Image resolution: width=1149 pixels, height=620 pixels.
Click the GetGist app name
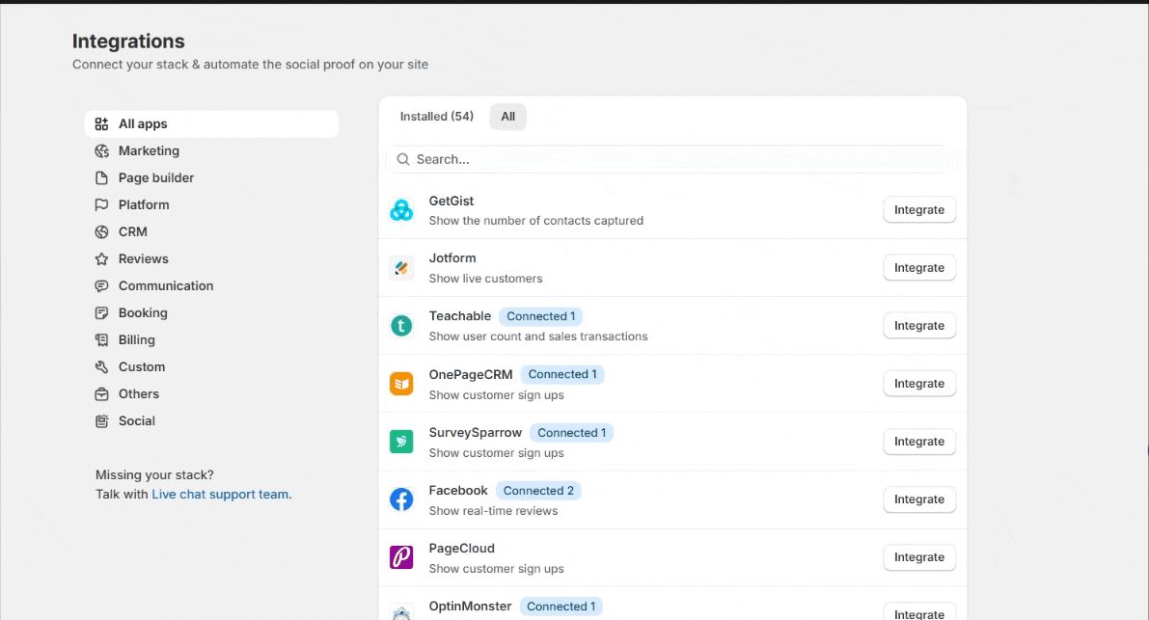pyautogui.click(x=451, y=201)
